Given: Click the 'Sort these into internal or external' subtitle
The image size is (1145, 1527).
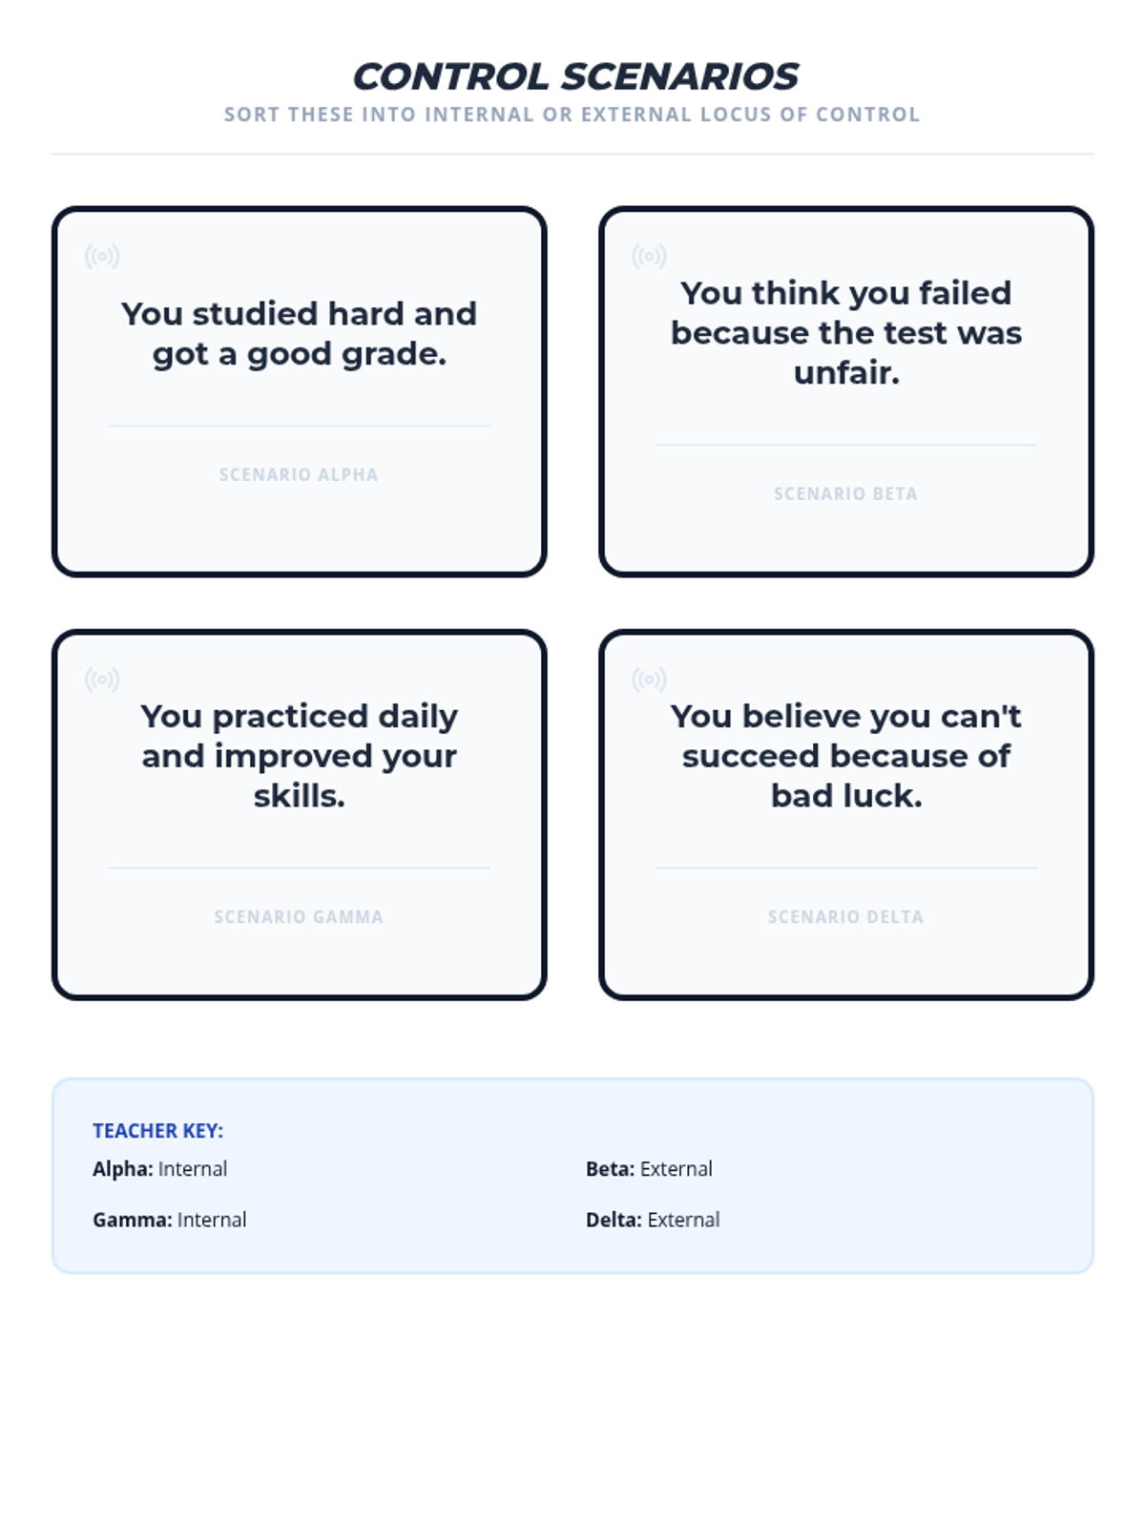Looking at the screenshot, I should [x=572, y=115].
